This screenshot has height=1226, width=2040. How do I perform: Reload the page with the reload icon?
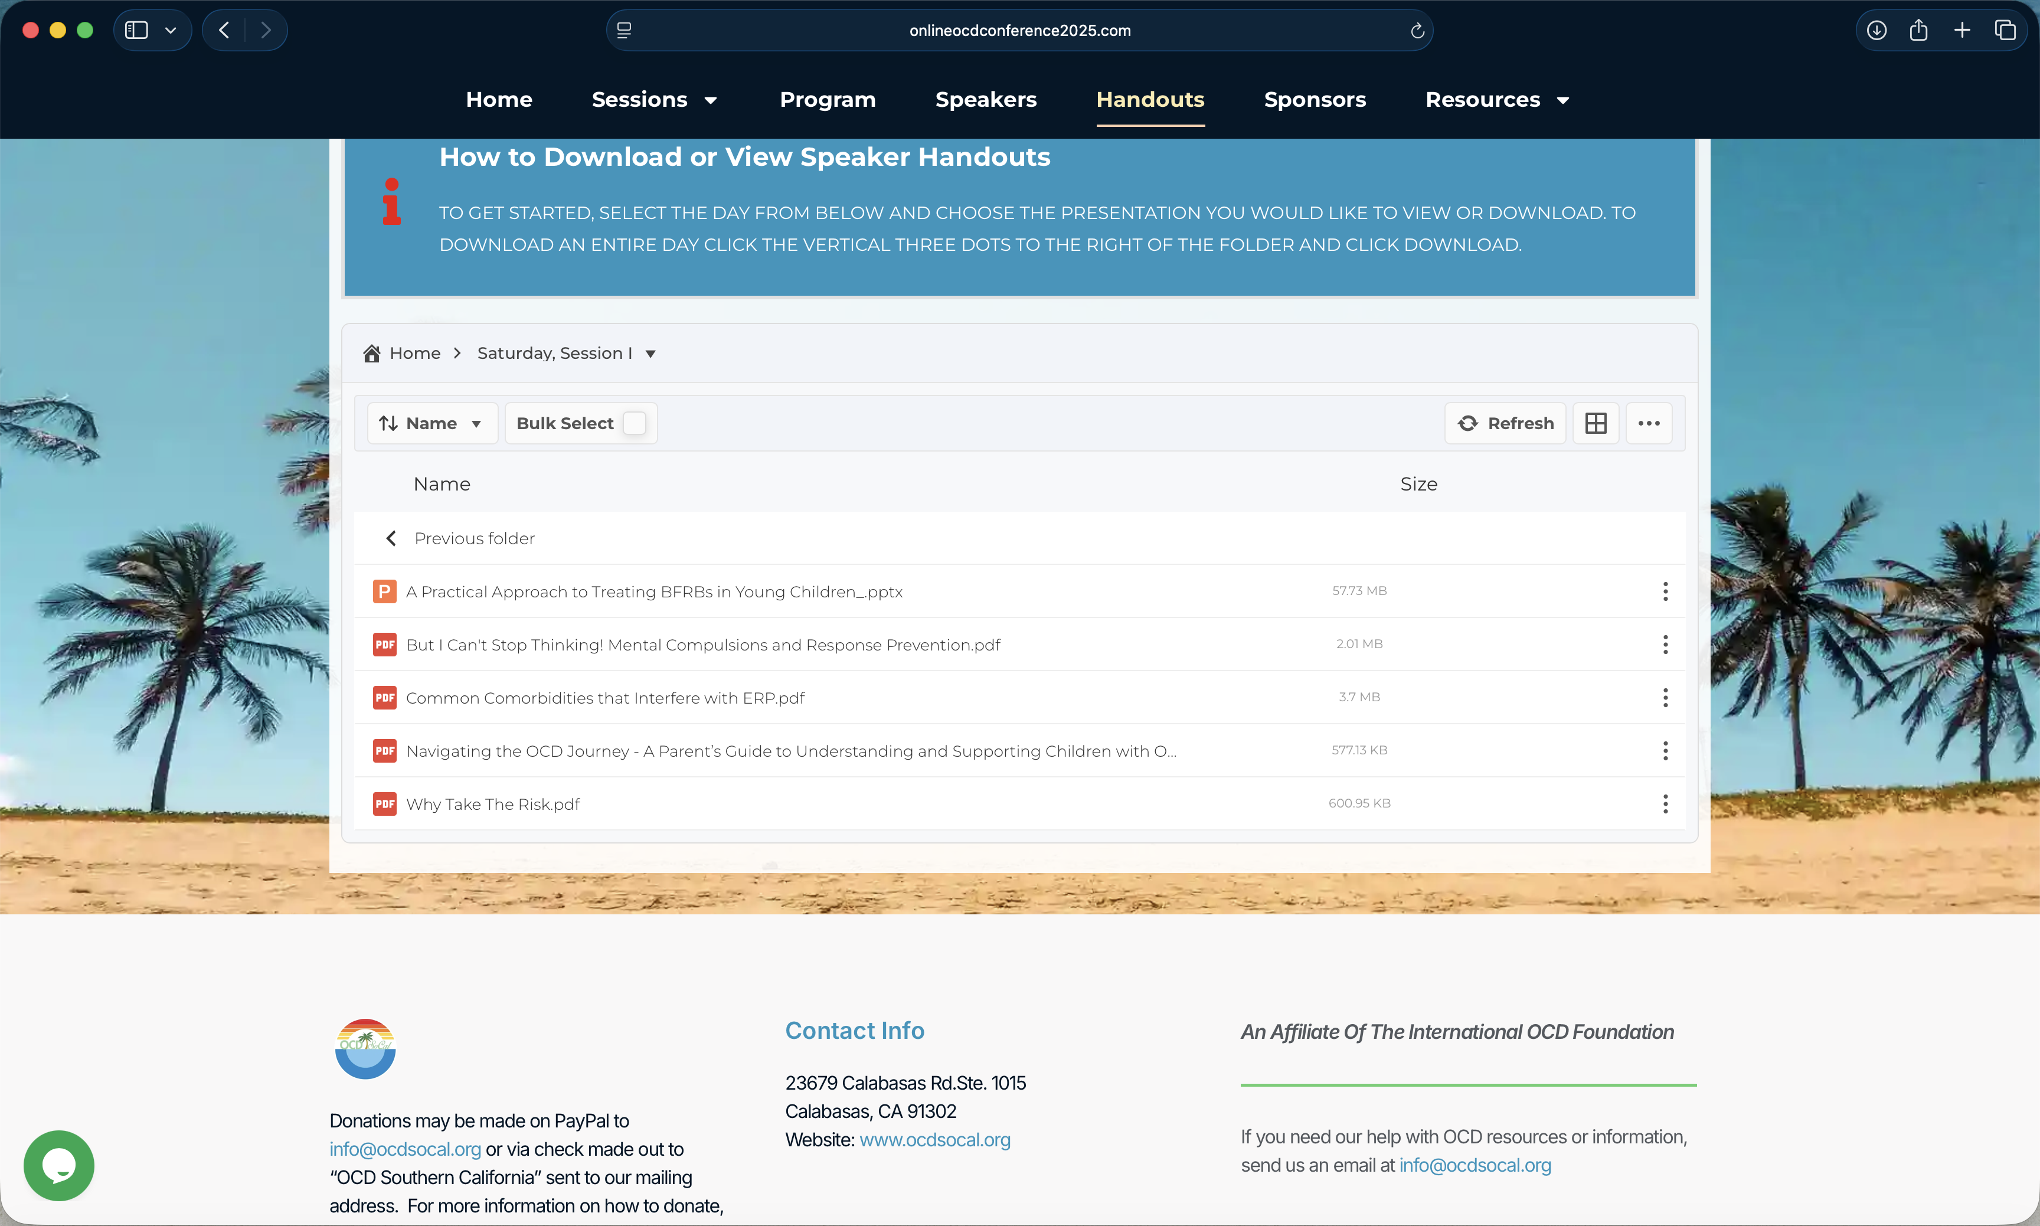[1417, 31]
